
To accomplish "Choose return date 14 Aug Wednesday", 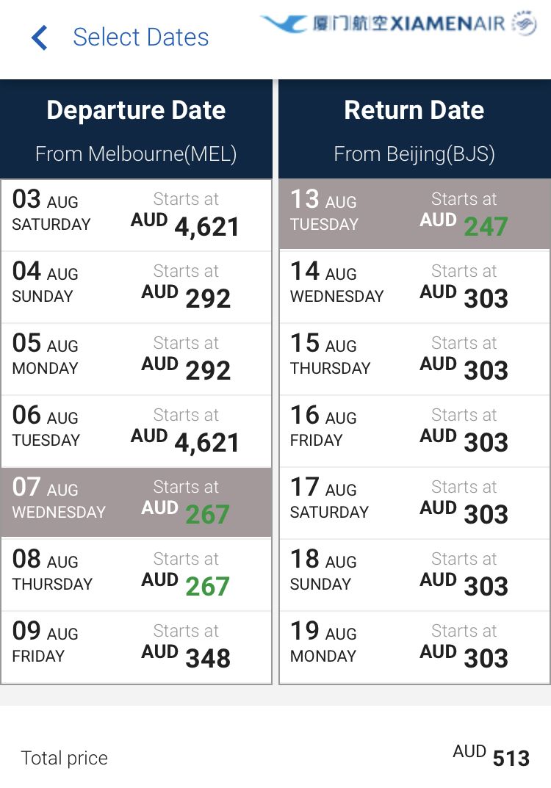I will click(414, 287).
